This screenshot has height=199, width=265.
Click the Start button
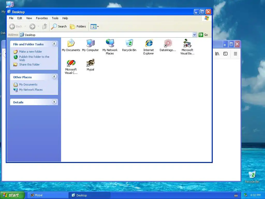pyautogui.click(x=12, y=195)
